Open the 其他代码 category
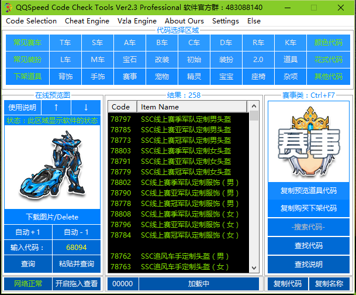The image size is (356, 295). click(329, 77)
